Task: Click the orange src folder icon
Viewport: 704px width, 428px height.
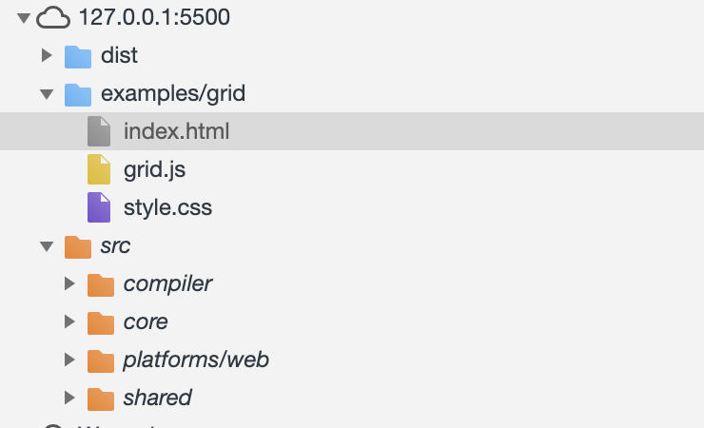Action: pos(78,246)
